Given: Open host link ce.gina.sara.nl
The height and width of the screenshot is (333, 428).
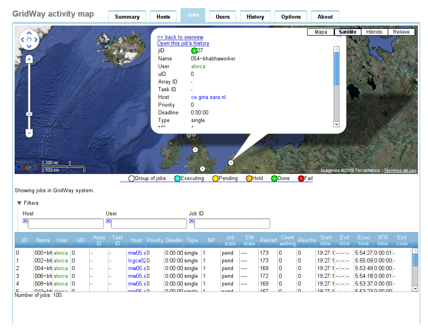Looking at the screenshot, I should 208,97.
